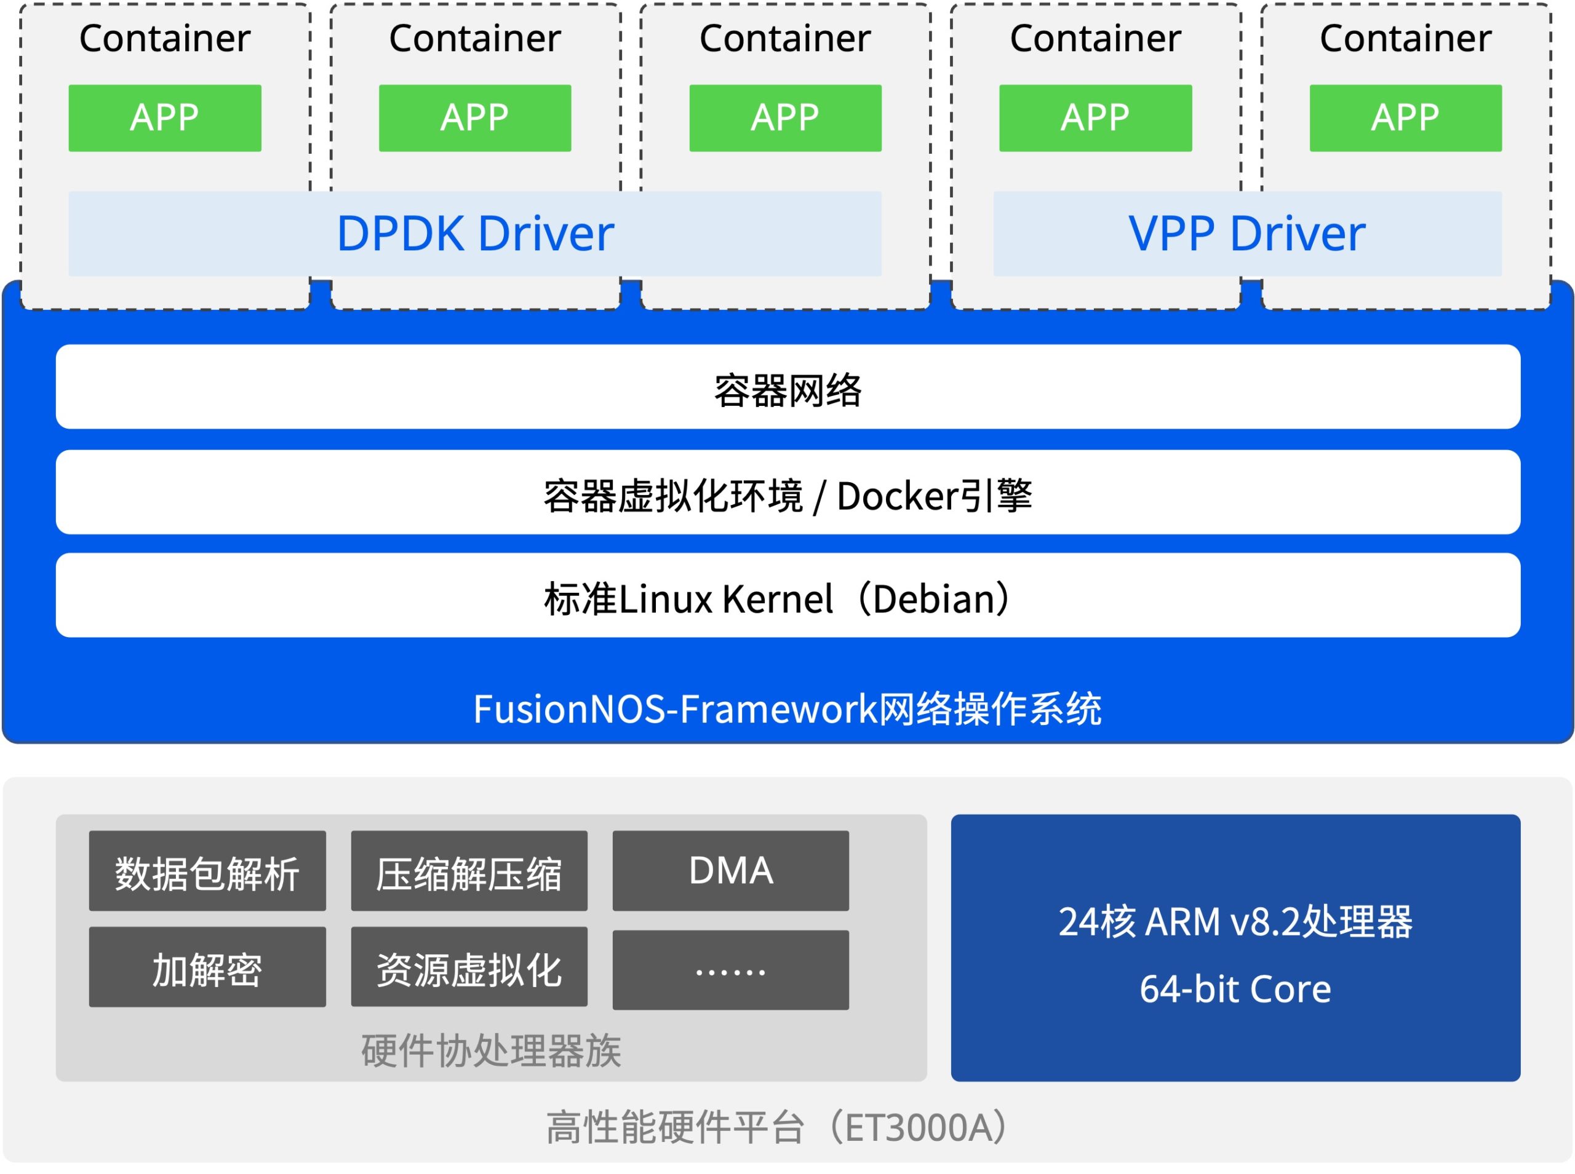Click the 24核 ARM v8.2处理器 text
This screenshot has width=1575, height=1174.
[x=1235, y=922]
